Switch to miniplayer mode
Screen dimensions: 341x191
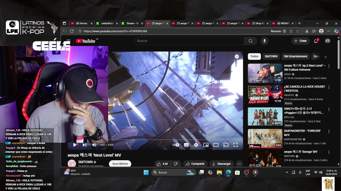206,145
